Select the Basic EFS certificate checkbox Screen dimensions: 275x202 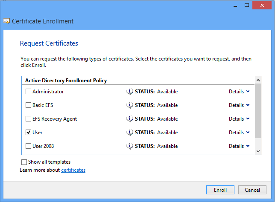[28, 105]
